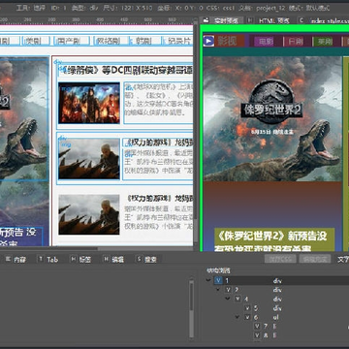Open the 内容 tab
Viewport: 349px width, 349px height.
[19, 260]
